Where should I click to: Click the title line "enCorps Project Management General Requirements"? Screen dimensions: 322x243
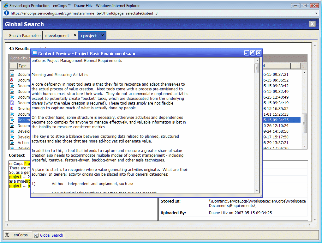(x=77, y=61)
